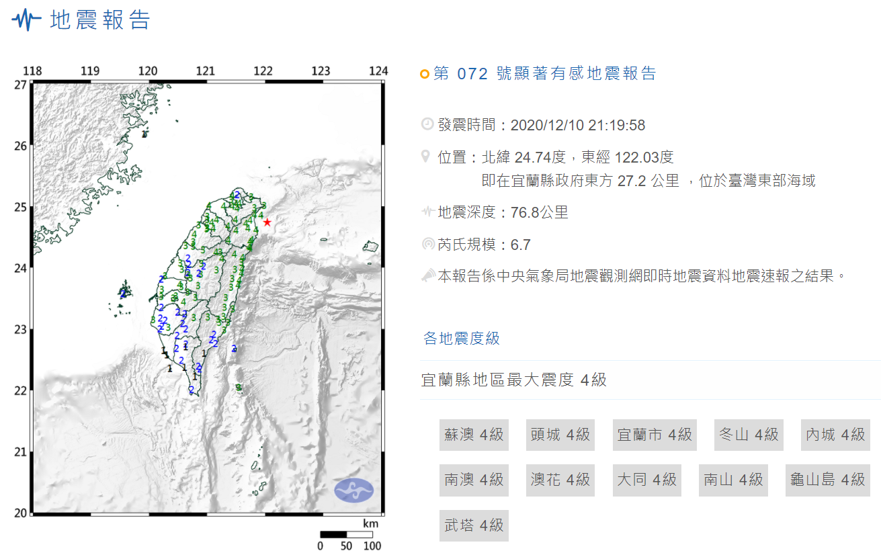Click the red epicenter star on map
The width and height of the screenshot is (881, 557).
[x=267, y=222]
